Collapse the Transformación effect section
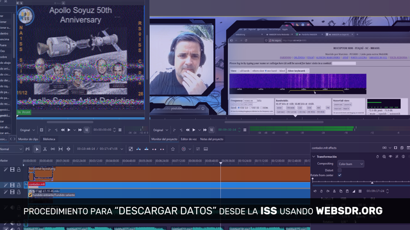Image resolution: width=410 pixels, height=230 pixels. [x=313, y=157]
